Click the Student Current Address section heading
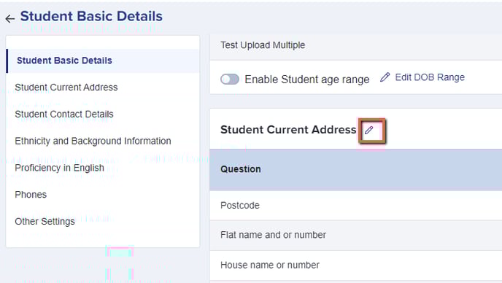502x283 pixels. point(288,130)
